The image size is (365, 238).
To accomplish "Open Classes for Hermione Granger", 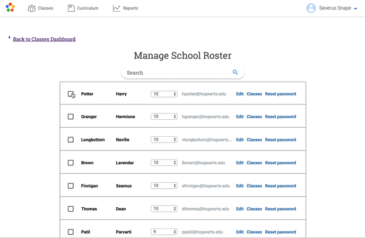I will pyautogui.click(x=254, y=117).
